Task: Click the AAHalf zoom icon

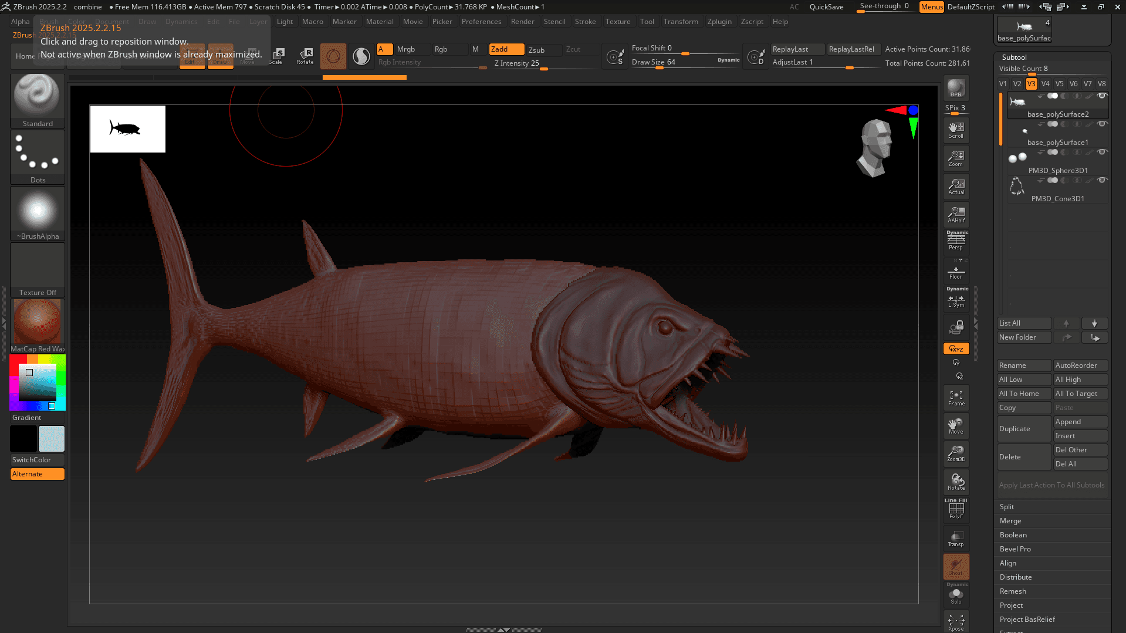Action: pos(956,215)
